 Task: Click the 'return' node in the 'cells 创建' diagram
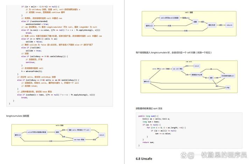coord(101,135)
